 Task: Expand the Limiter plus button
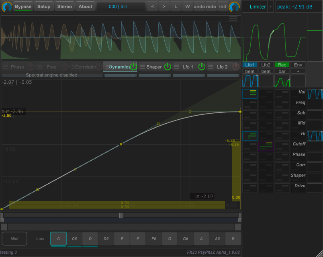[x=270, y=6]
